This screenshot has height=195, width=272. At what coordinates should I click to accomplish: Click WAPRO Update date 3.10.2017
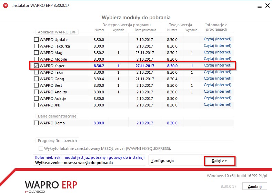pyautogui.click(x=145, y=40)
